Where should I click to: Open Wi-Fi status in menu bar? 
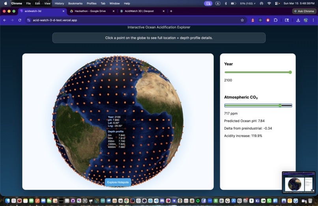269,4
